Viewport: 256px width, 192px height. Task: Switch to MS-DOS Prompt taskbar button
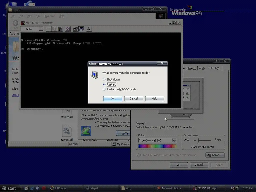pos(208,188)
